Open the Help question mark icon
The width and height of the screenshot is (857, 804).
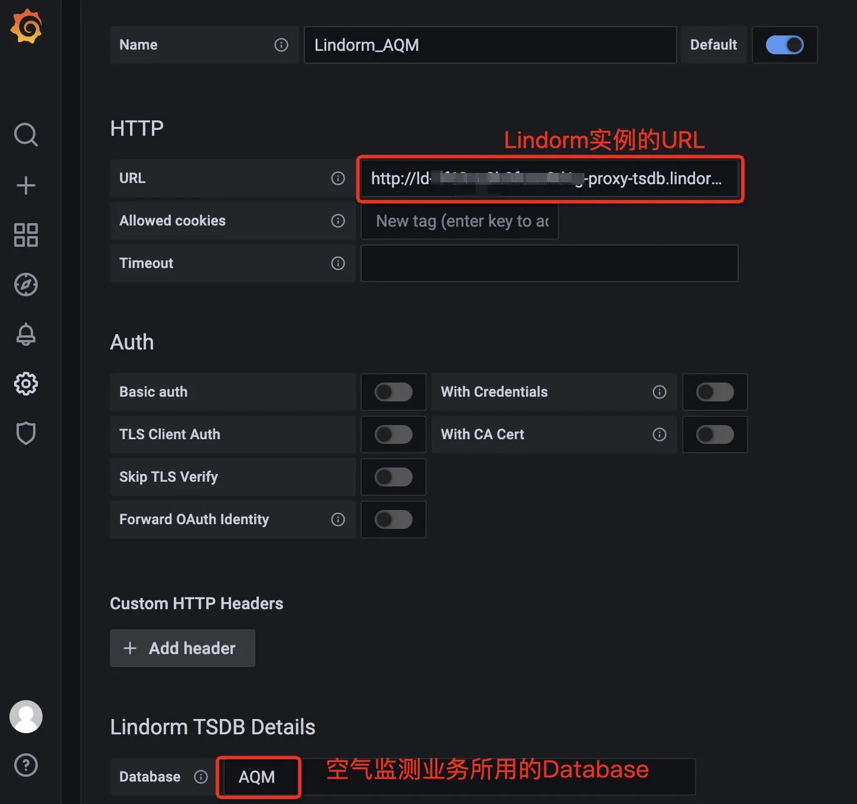[26, 765]
